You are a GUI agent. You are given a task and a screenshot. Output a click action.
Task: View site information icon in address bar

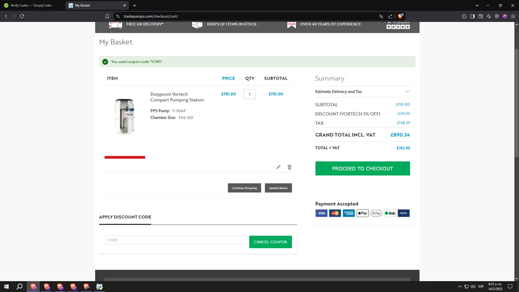tap(118, 16)
